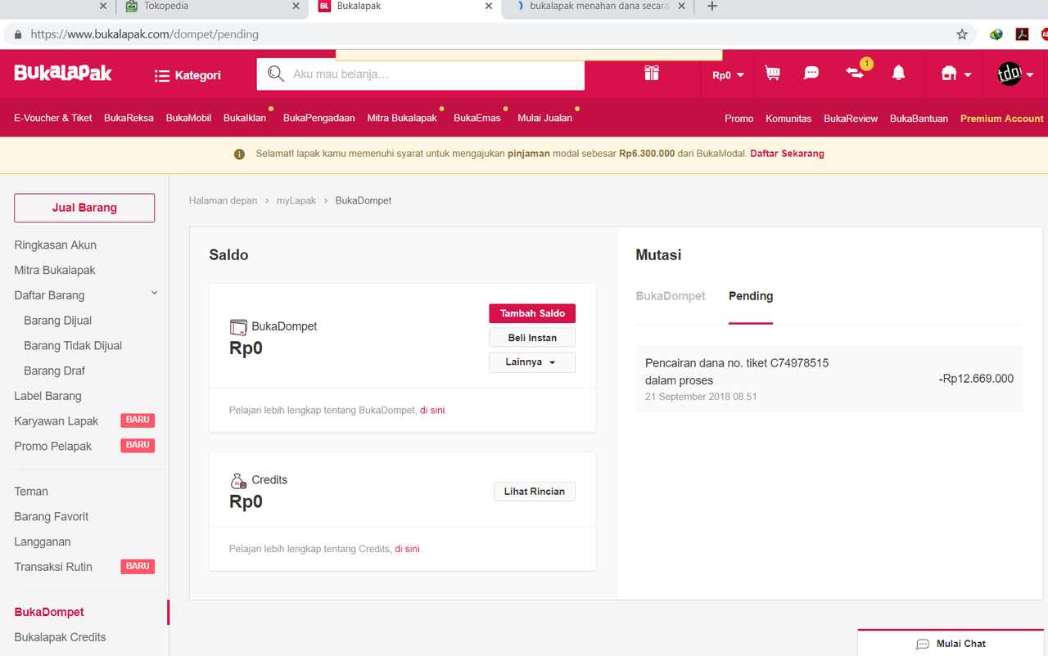
Task: Open BukaPengadaan
Action: (319, 118)
